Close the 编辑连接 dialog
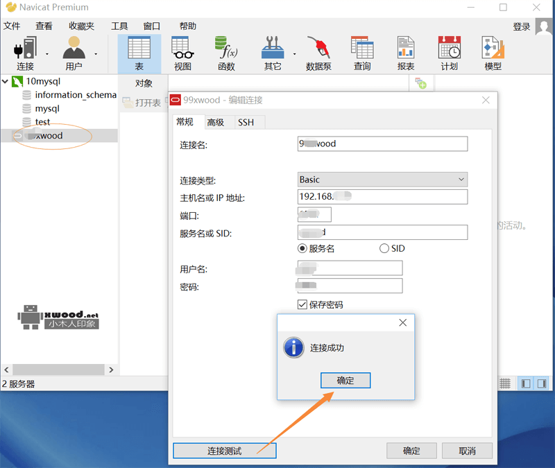 [x=486, y=100]
